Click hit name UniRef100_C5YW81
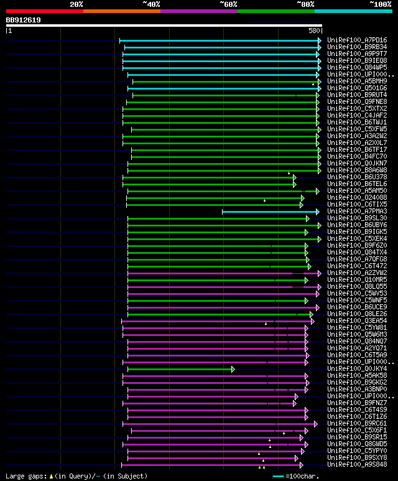 click(357, 328)
